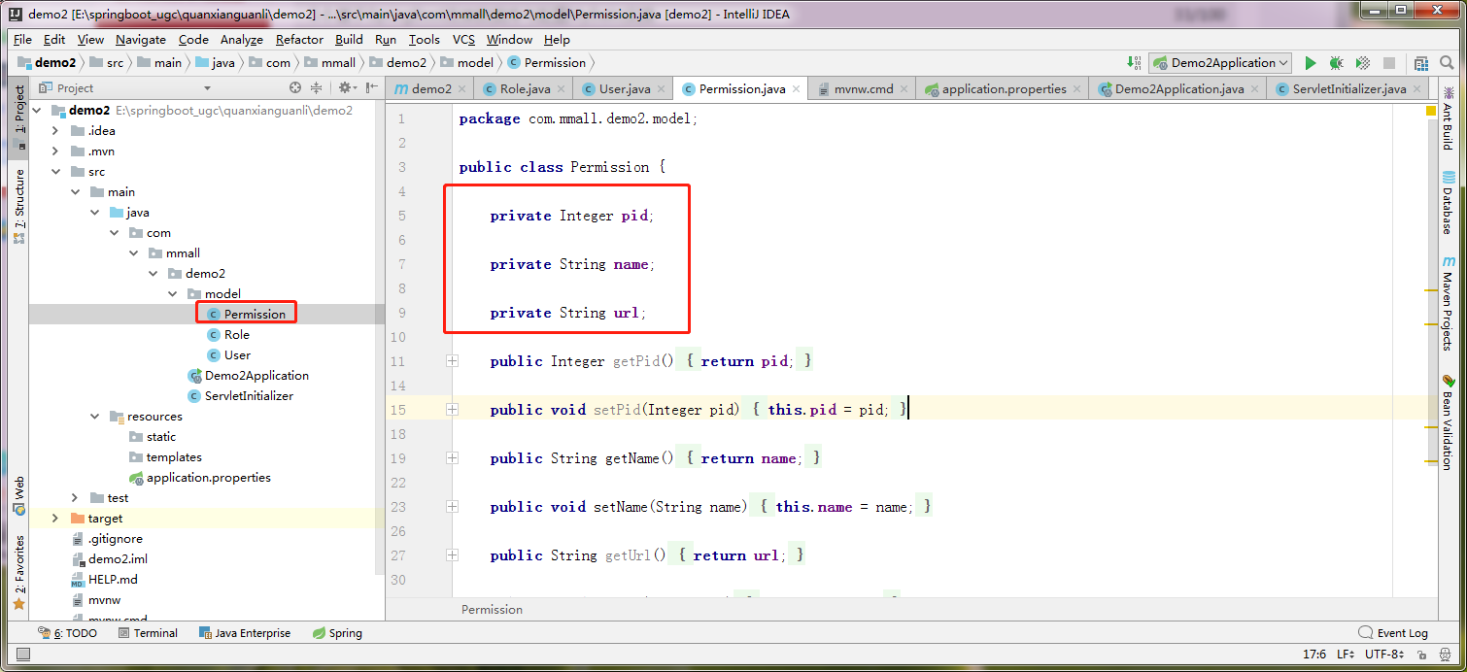Open the Terminal tool window
Image resolution: width=1467 pixels, height=672 pixels.
(148, 633)
